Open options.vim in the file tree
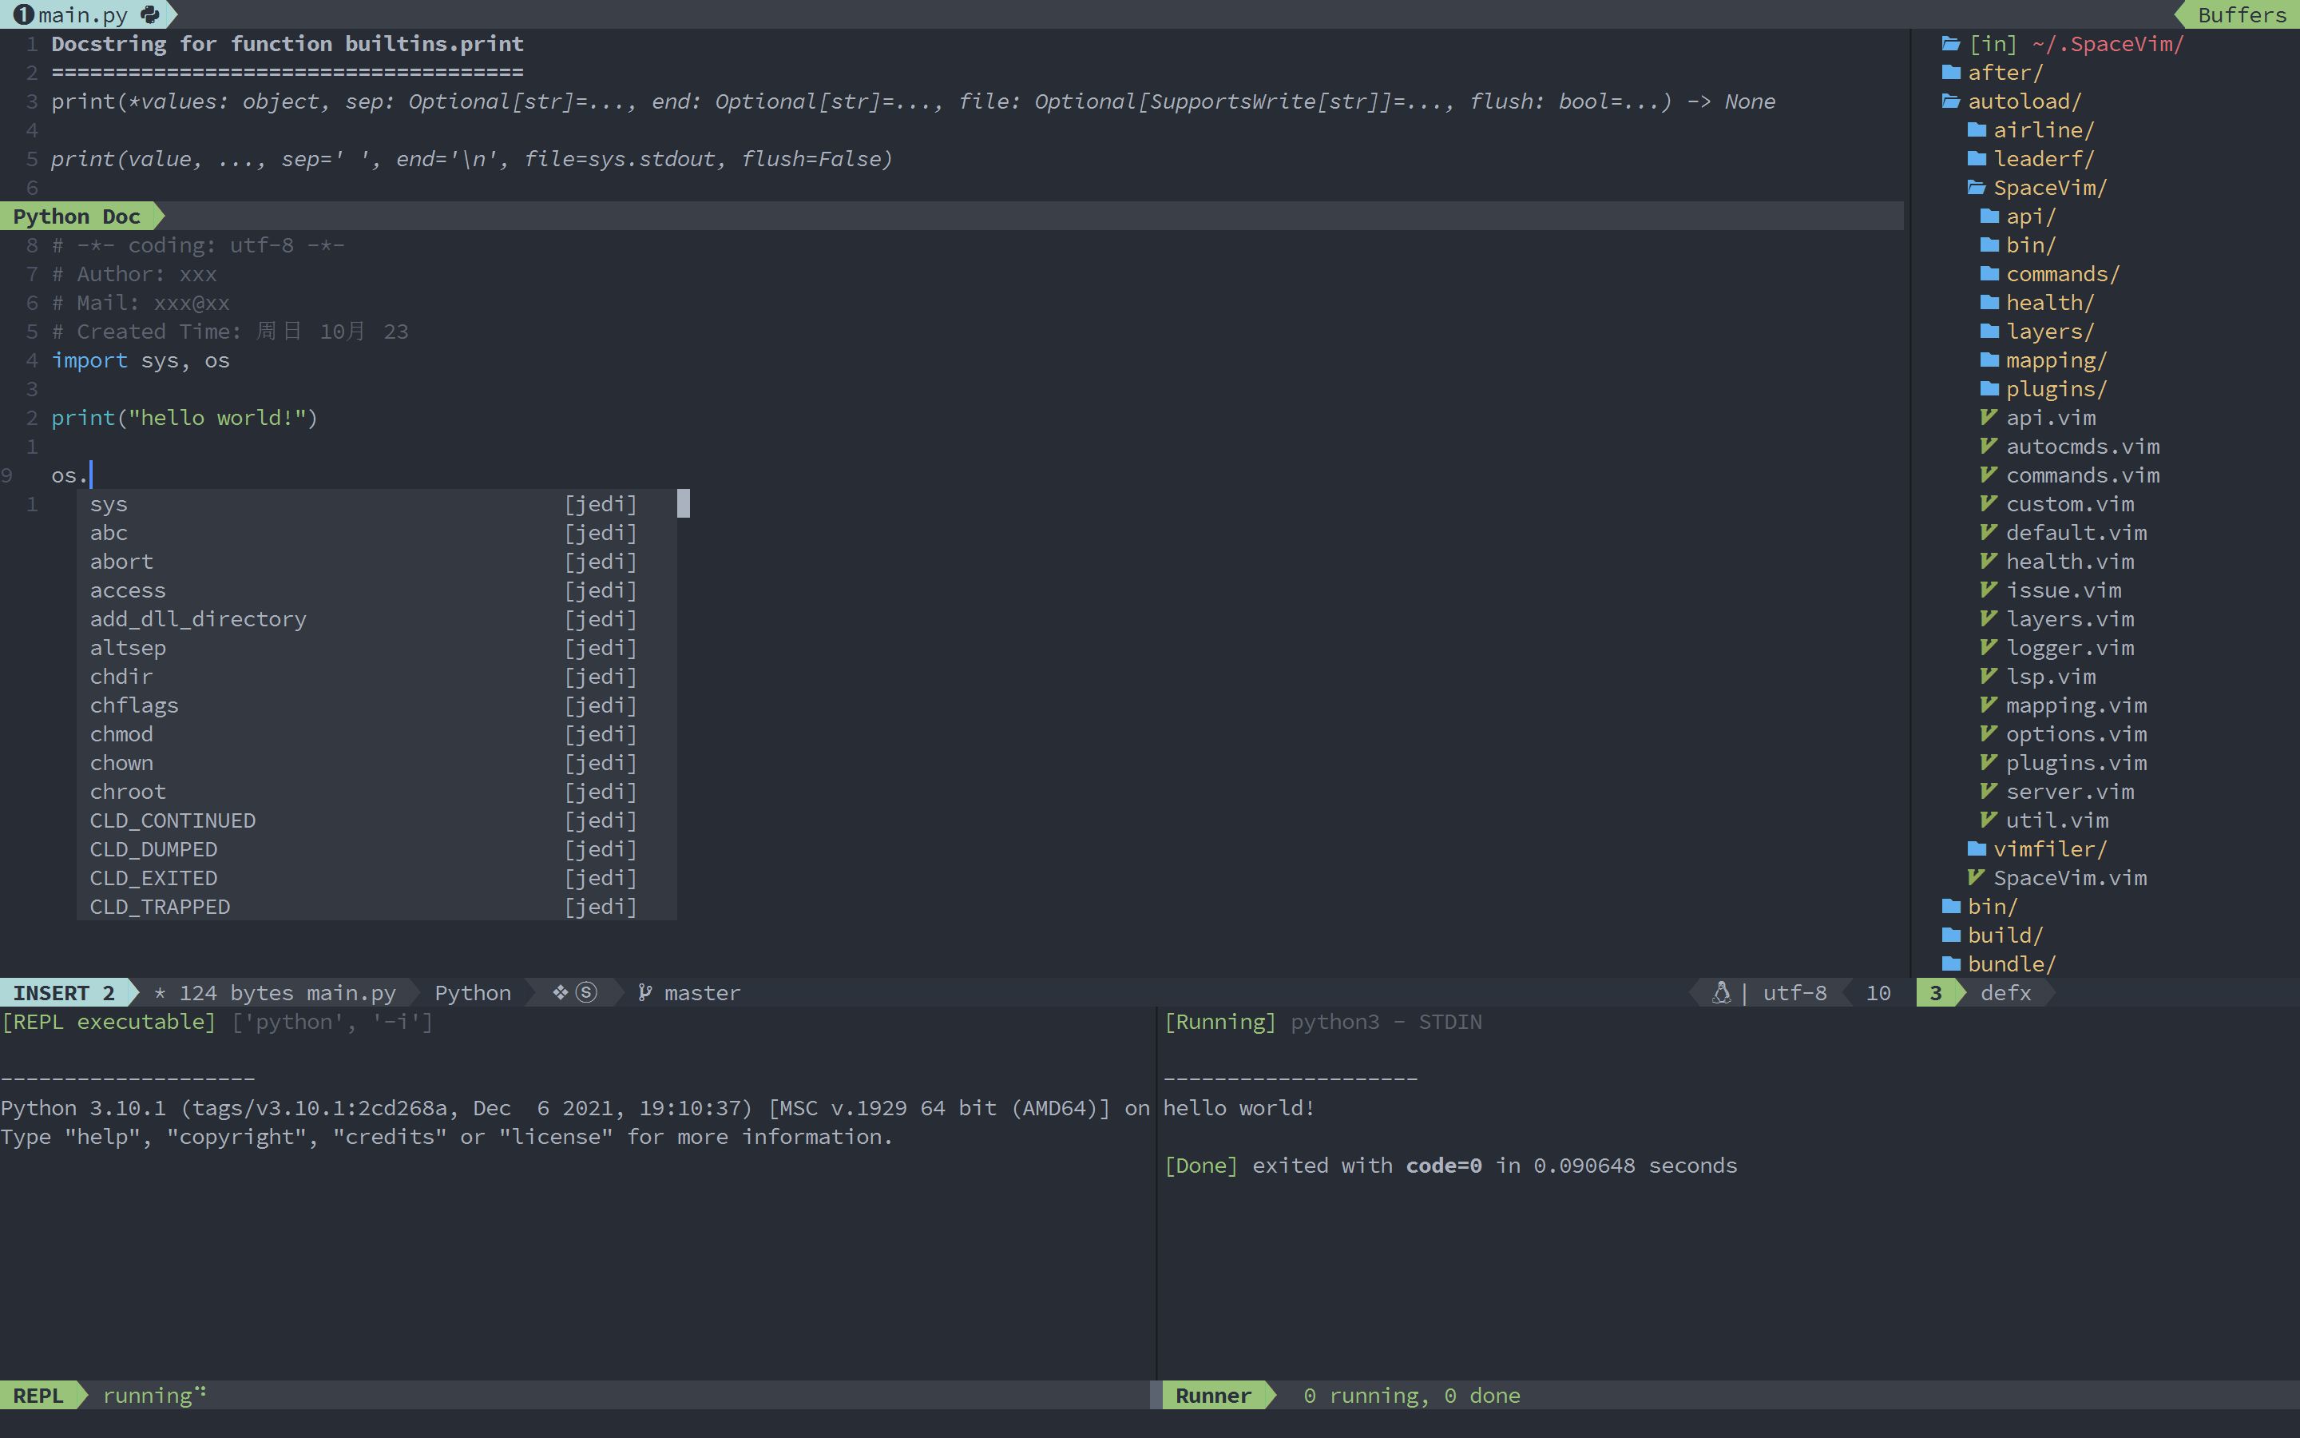 click(x=2076, y=734)
